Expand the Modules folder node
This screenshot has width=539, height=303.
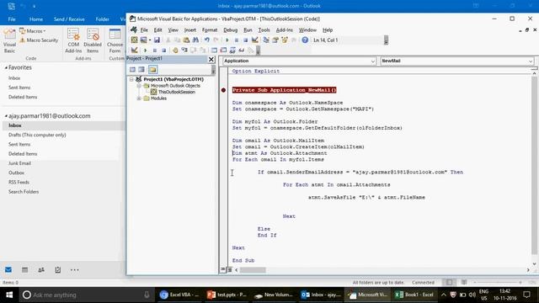(x=139, y=98)
